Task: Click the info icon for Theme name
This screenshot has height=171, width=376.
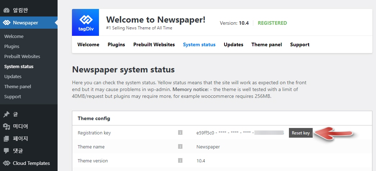Action: (180, 146)
